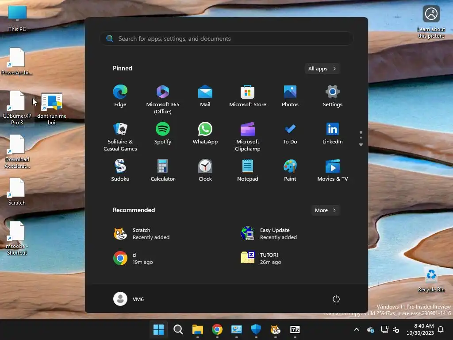Click OneDrive cloud icon in system tray
453x340 pixels.
coord(371,329)
